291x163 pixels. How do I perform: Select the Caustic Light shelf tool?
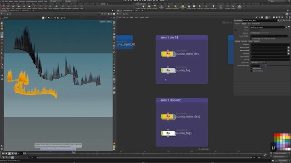tap(200, 7)
